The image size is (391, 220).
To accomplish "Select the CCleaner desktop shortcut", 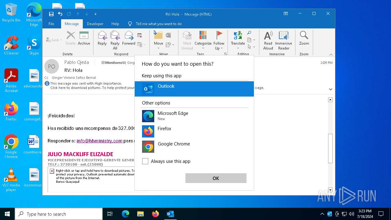I will pos(11,46).
